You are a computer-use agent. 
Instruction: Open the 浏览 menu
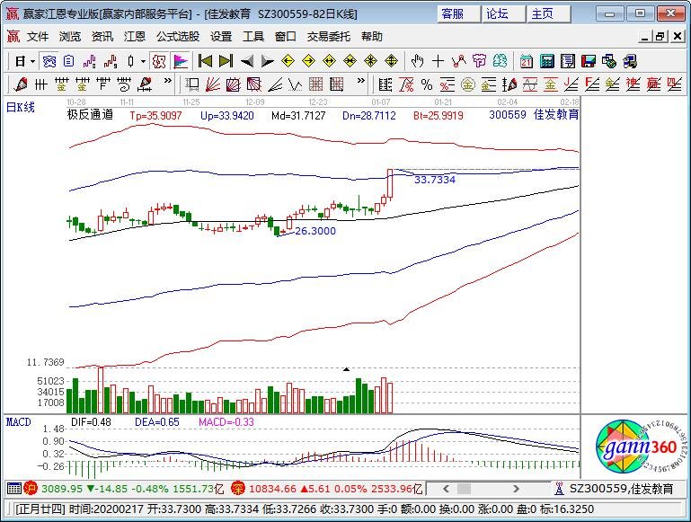(x=70, y=37)
